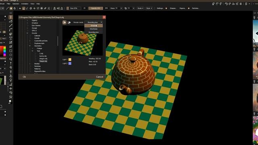Image resolution: width=258 pixels, height=145 pixels.
Task: Select the ellipse shape tool
Action: [x=11, y=55]
